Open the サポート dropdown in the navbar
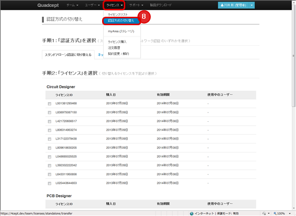Image resolution: width=296 pixels, height=216 pixels. tap(136, 5)
